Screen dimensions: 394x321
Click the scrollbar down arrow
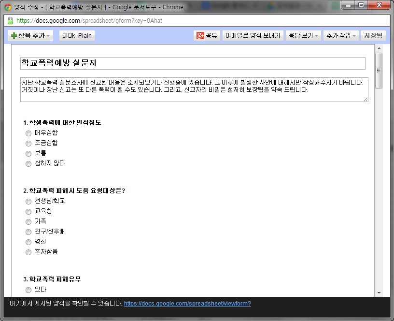pos(379,293)
